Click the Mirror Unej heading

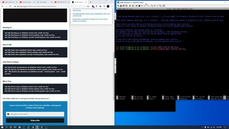tap(7, 81)
